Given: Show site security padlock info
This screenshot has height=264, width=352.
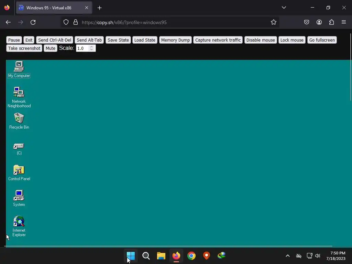Looking at the screenshot, I should pos(76,22).
